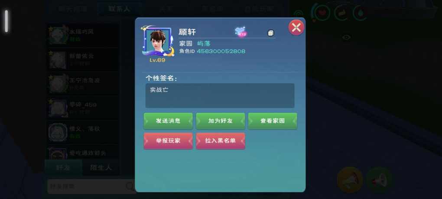Add player with 加为好友 button

pos(221,121)
